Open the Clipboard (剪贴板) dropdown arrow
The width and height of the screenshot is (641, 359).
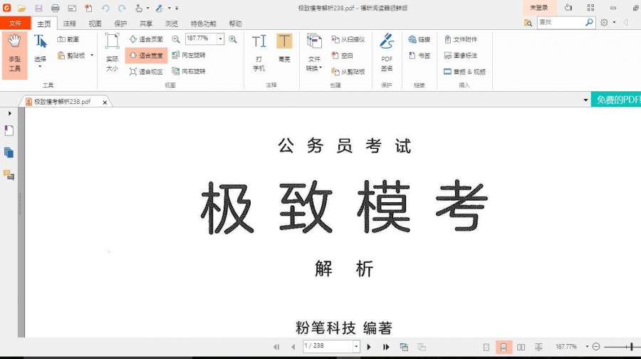92,55
